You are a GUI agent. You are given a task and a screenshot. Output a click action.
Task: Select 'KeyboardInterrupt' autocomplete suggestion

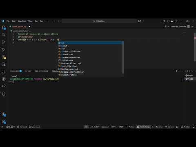tap(90, 63)
